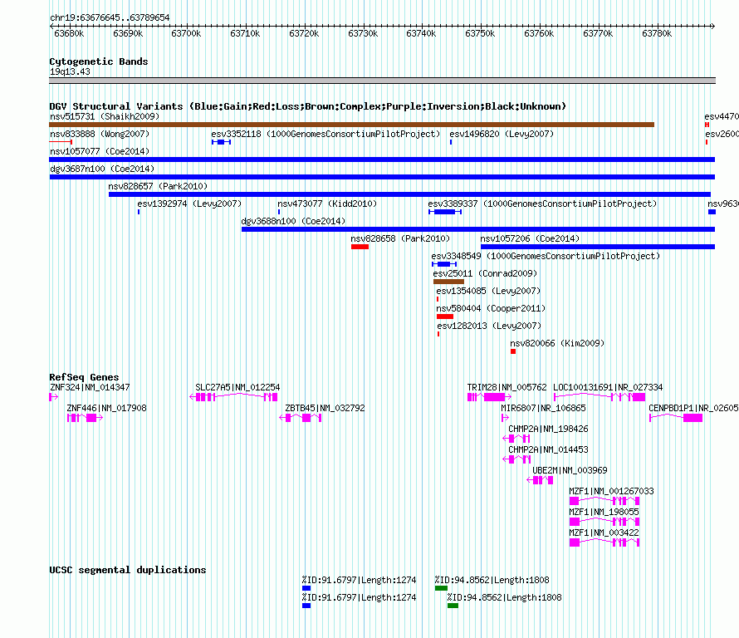Image resolution: width=739 pixels, height=638 pixels.
Task: Click the red nsv828658 (Park2010) loss bar
Action: pyautogui.click(x=360, y=247)
